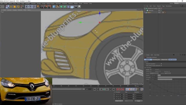Toggle Subdivision Surface enable red cross
Image resolution: width=186 pixels, height=105 pixels.
click(161, 8)
